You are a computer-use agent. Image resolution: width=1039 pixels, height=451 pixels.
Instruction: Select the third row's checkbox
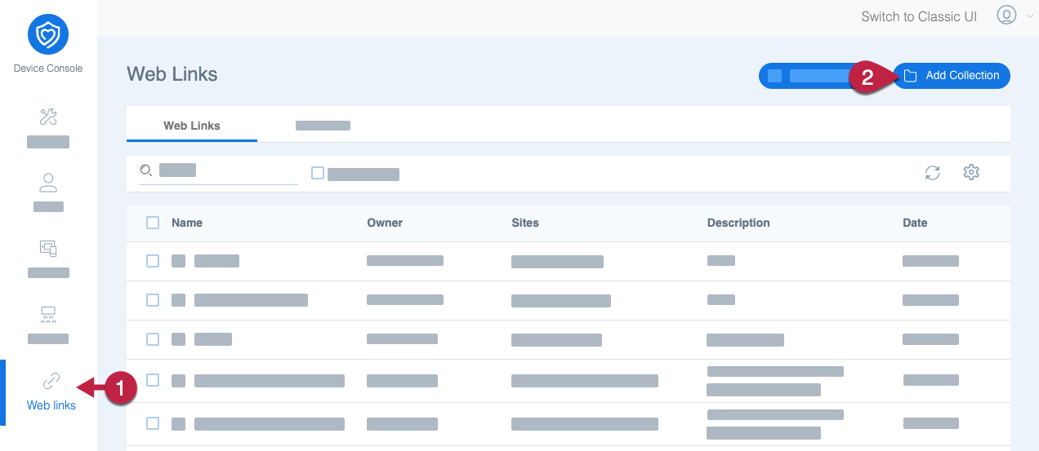pyautogui.click(x=153, y=339)
